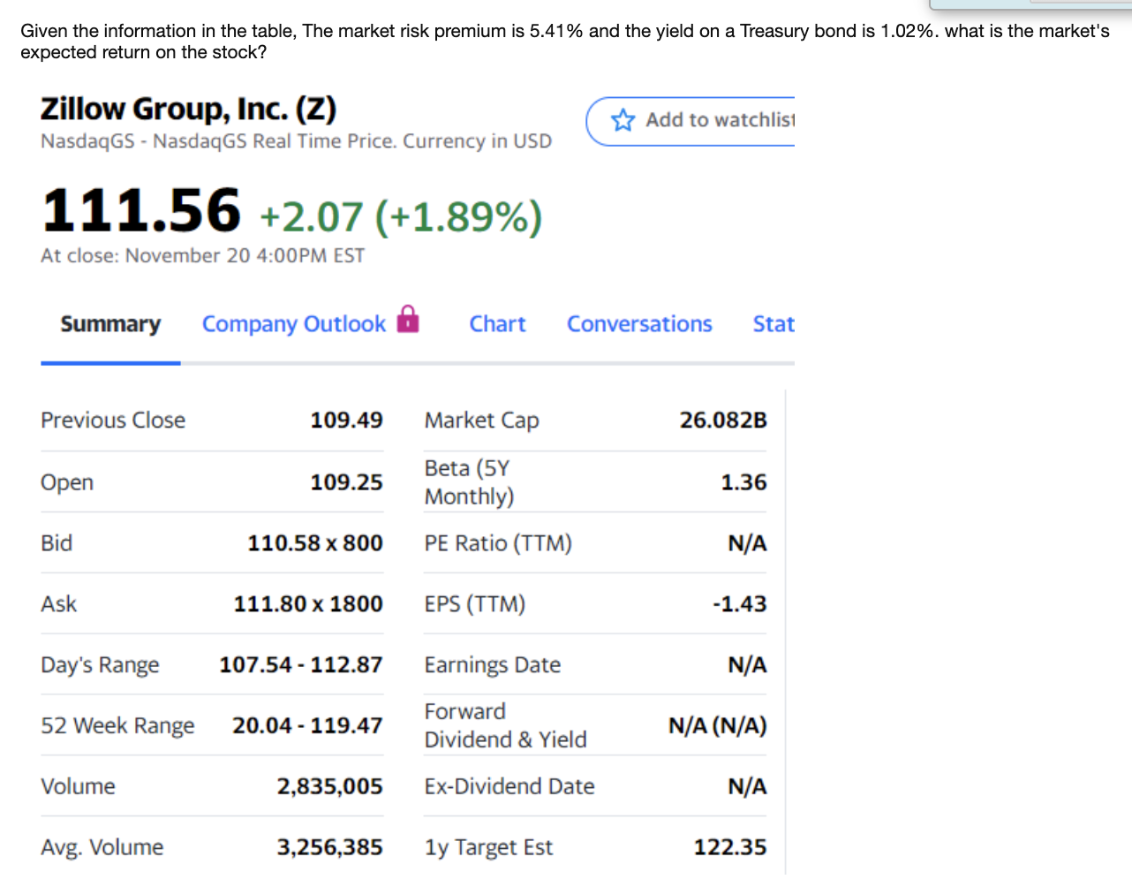Image resolution: width=1132 pixels, height=887 pixels.
Task: Go to the Conversations tab
Action: 639,324
